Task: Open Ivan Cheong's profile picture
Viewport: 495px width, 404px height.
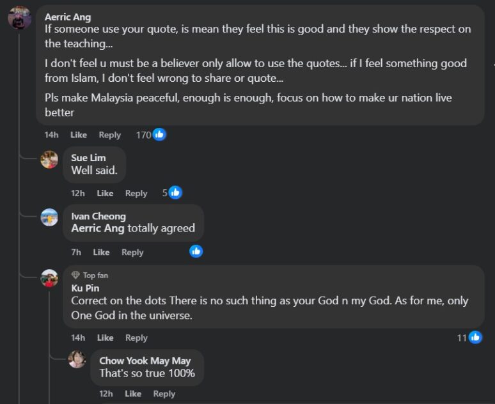Action: click(49, 217)
